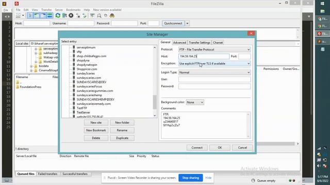Click the binoculars file search icon
This screenshot has height=185, width=330.
112,15
